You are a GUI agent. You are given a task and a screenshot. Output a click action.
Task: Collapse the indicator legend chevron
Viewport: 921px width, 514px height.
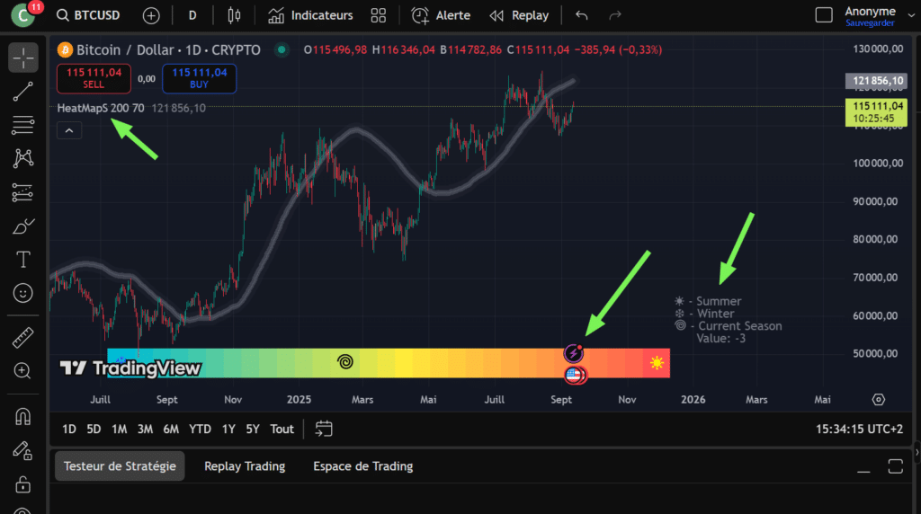tap(69, 130)
